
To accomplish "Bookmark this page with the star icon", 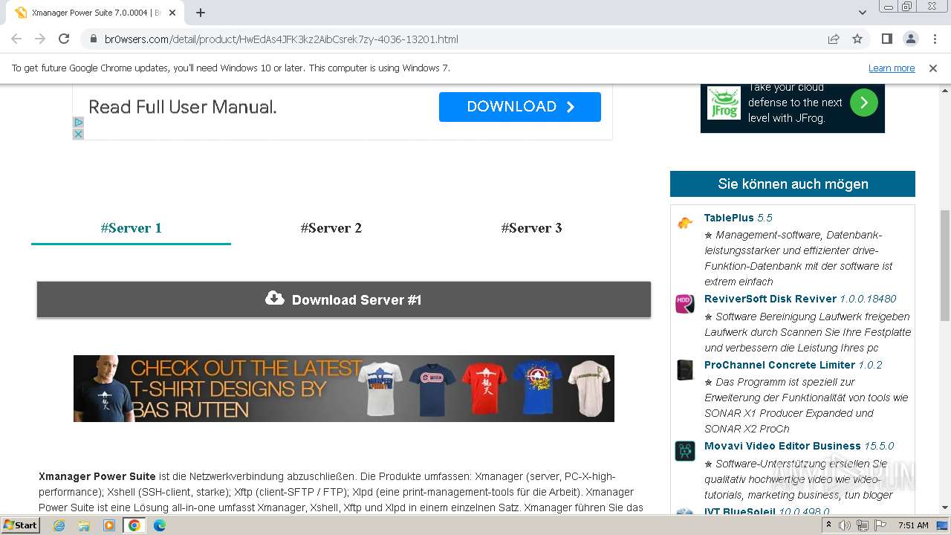I will click(857, 39).
